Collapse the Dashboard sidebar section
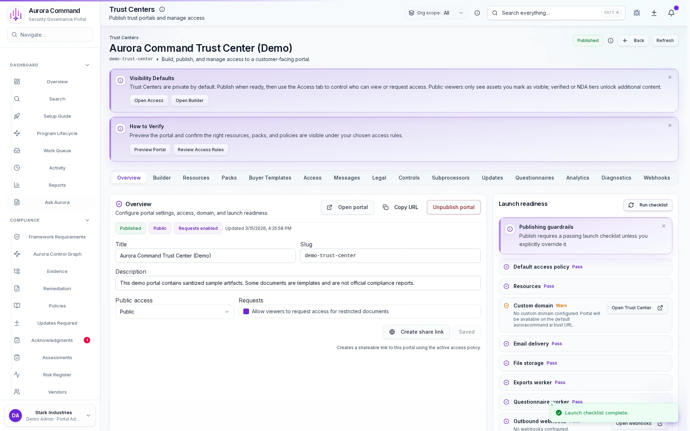The image size is (690, 431). 87,65
